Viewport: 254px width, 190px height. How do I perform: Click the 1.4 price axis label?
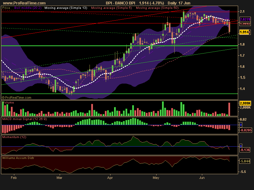(x=242, y=89)
